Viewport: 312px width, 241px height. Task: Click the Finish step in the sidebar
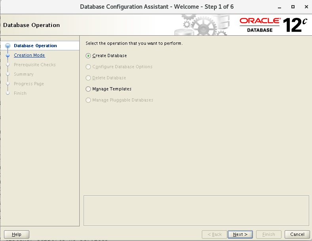coord(20,93)
